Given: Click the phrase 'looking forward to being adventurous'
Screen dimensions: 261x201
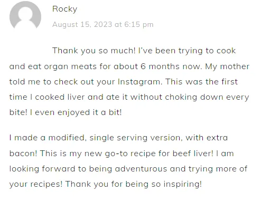Looking at the screenshot, I should click(x=88, y=169).
